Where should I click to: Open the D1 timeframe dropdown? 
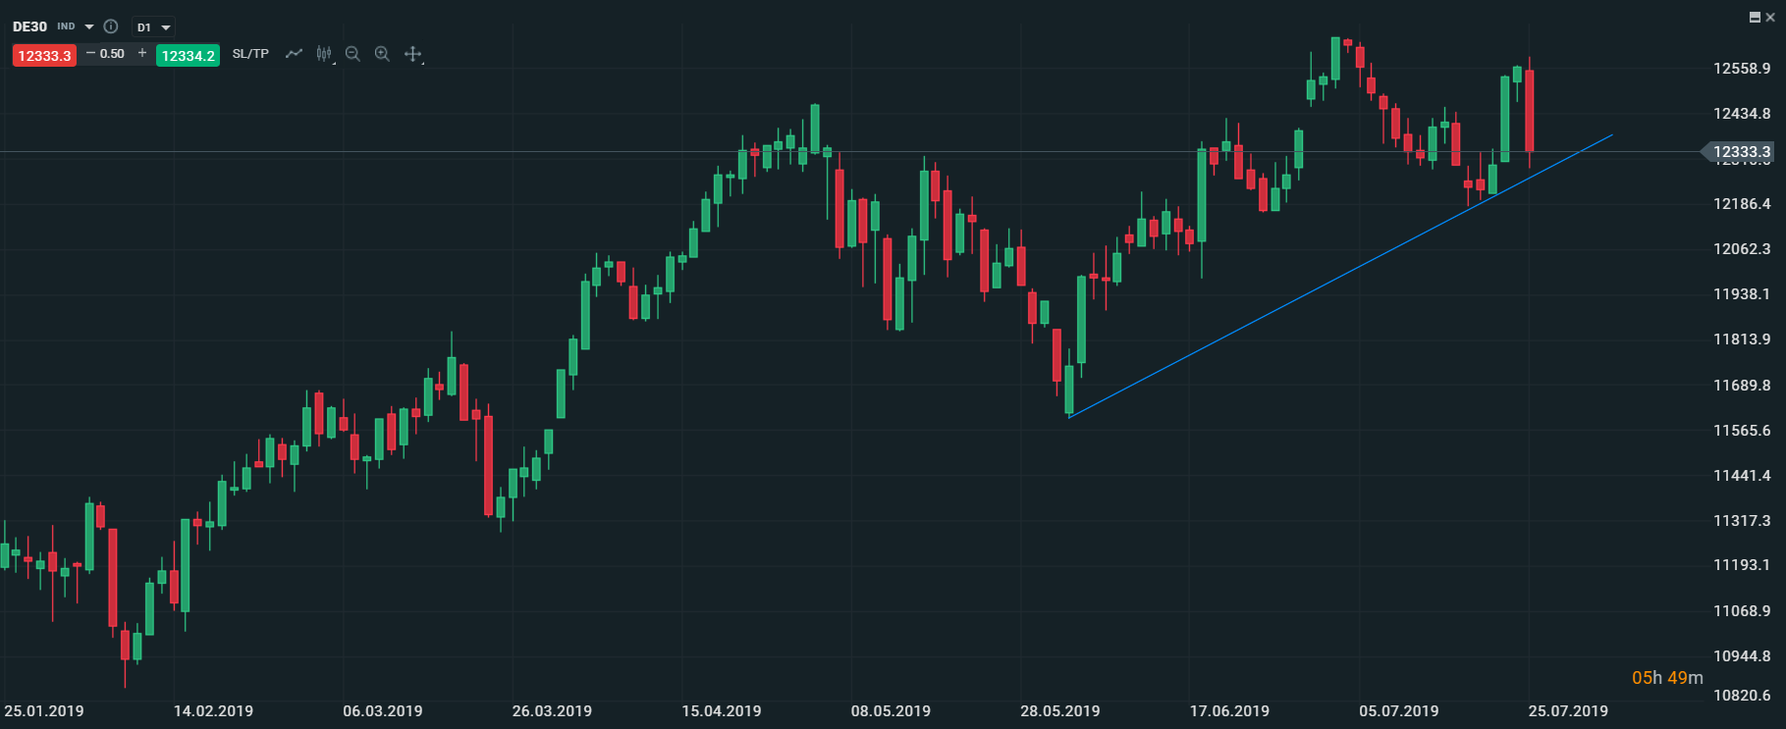click(x=153, y=27)
